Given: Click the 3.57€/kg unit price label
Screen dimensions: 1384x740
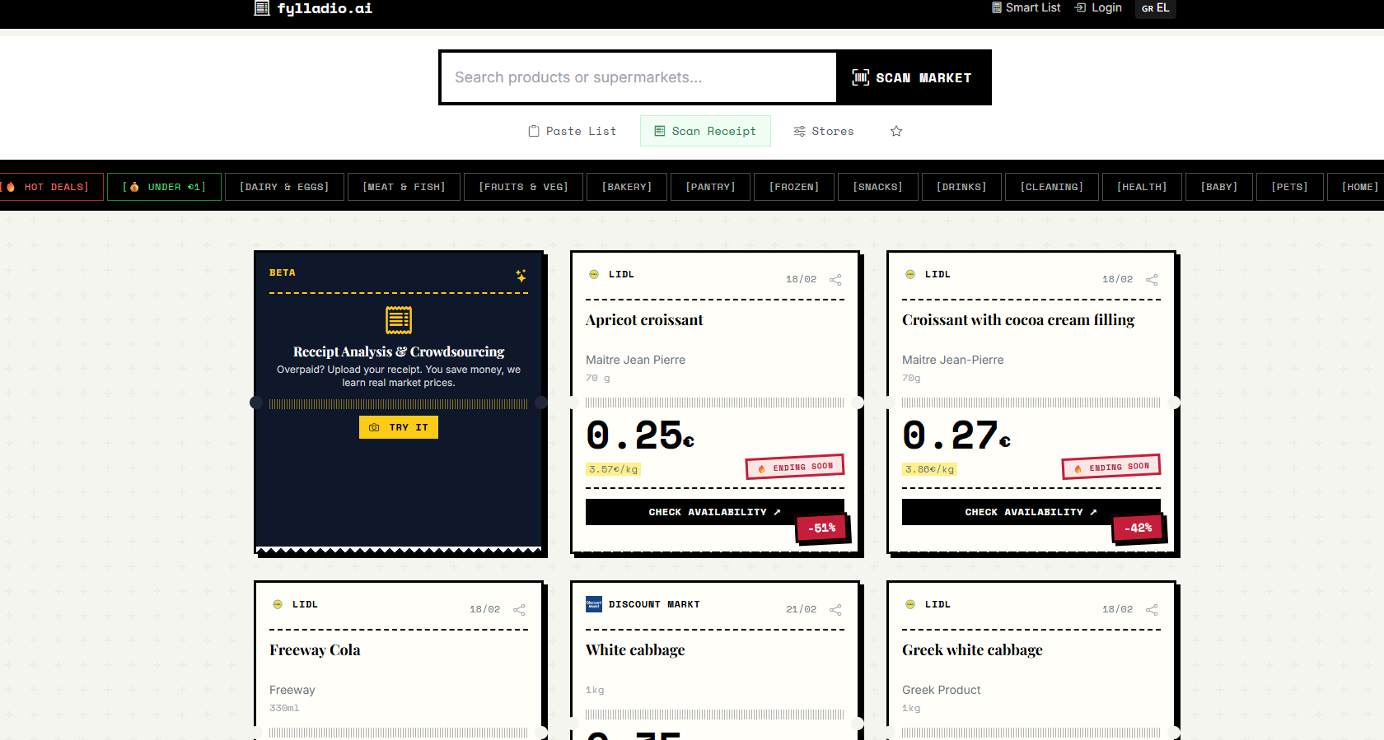Looking at the screenshot, I should [x=613, y=469].
